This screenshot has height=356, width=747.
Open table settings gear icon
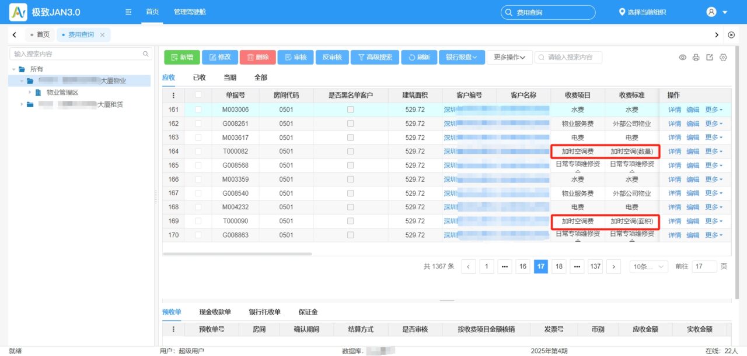(x=724, y=57)
